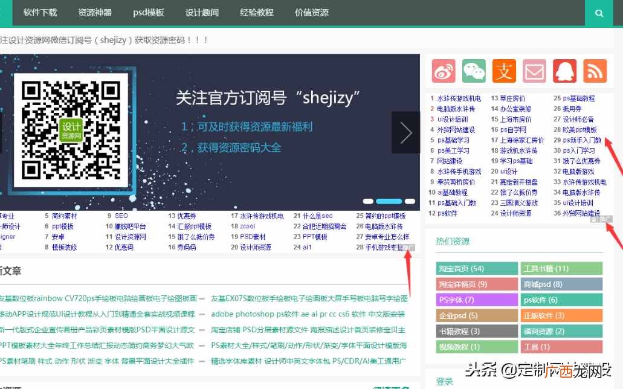This screenshot has height=389, width=623.
Task: Open the 简约素材 link below the banner
Action: pyautogui.click(x=64, y=216)
